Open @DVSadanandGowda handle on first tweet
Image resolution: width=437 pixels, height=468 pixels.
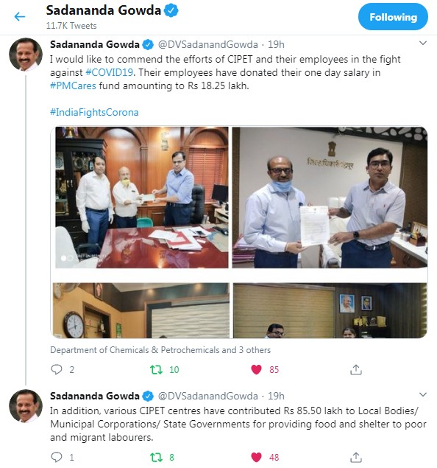coord(208,44)
